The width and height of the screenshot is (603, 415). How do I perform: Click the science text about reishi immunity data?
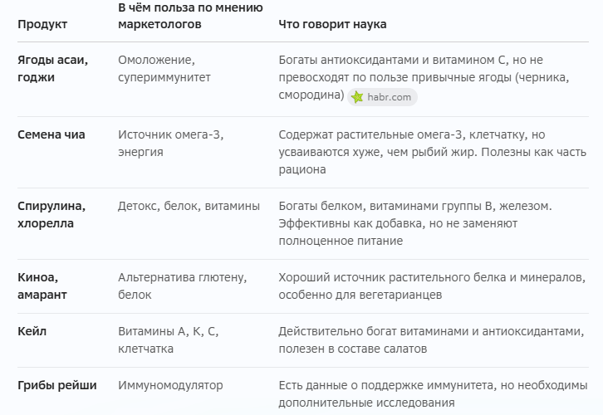click(433, 394)
